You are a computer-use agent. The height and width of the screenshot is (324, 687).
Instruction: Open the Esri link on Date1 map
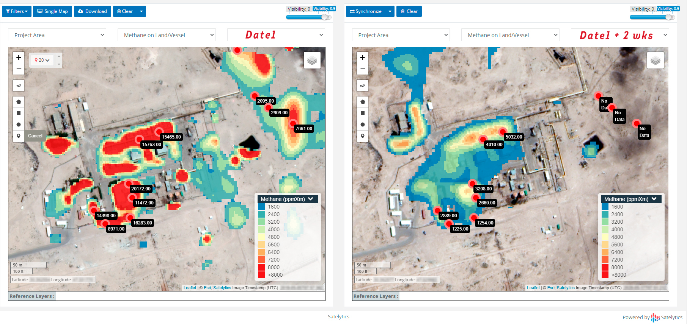tap(207, 288)
